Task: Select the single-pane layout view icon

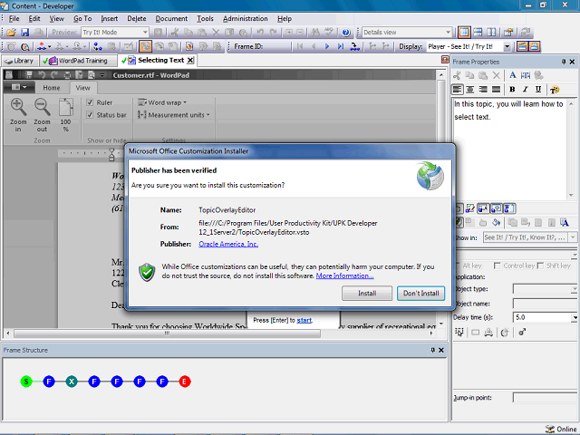Action: pos(464,33)
